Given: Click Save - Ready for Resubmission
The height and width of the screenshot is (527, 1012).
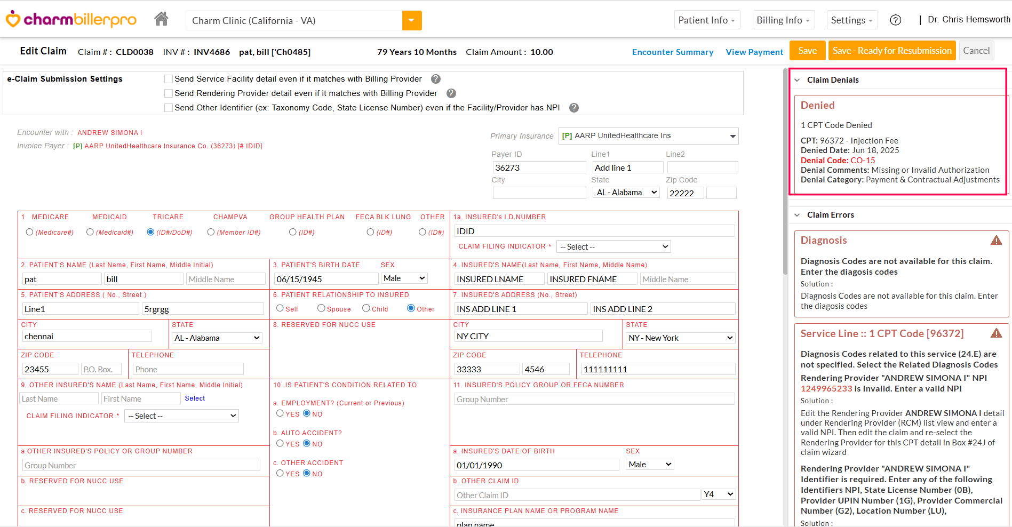Looking at the screenshot, I should [x=892, y=51].
